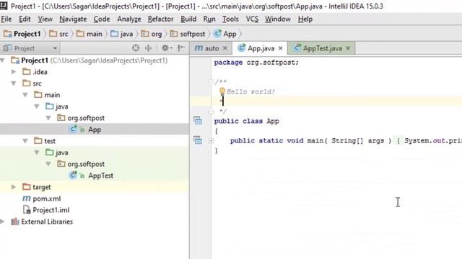Expand the folded main method body
462x259 pixels.
(x=211, y=141)
